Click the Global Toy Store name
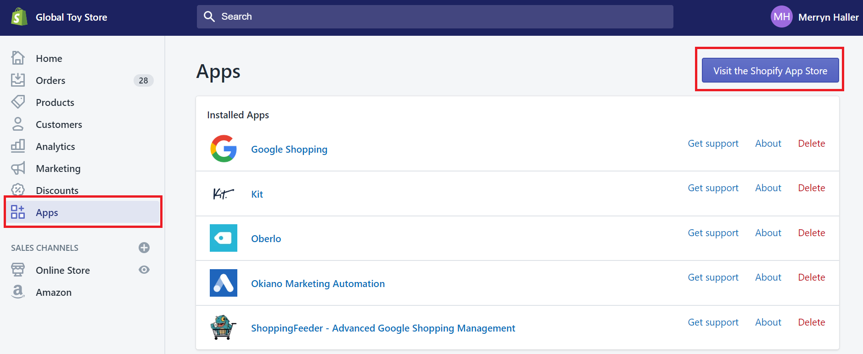Viewport: 863px width, 354px height. (72, 17)
